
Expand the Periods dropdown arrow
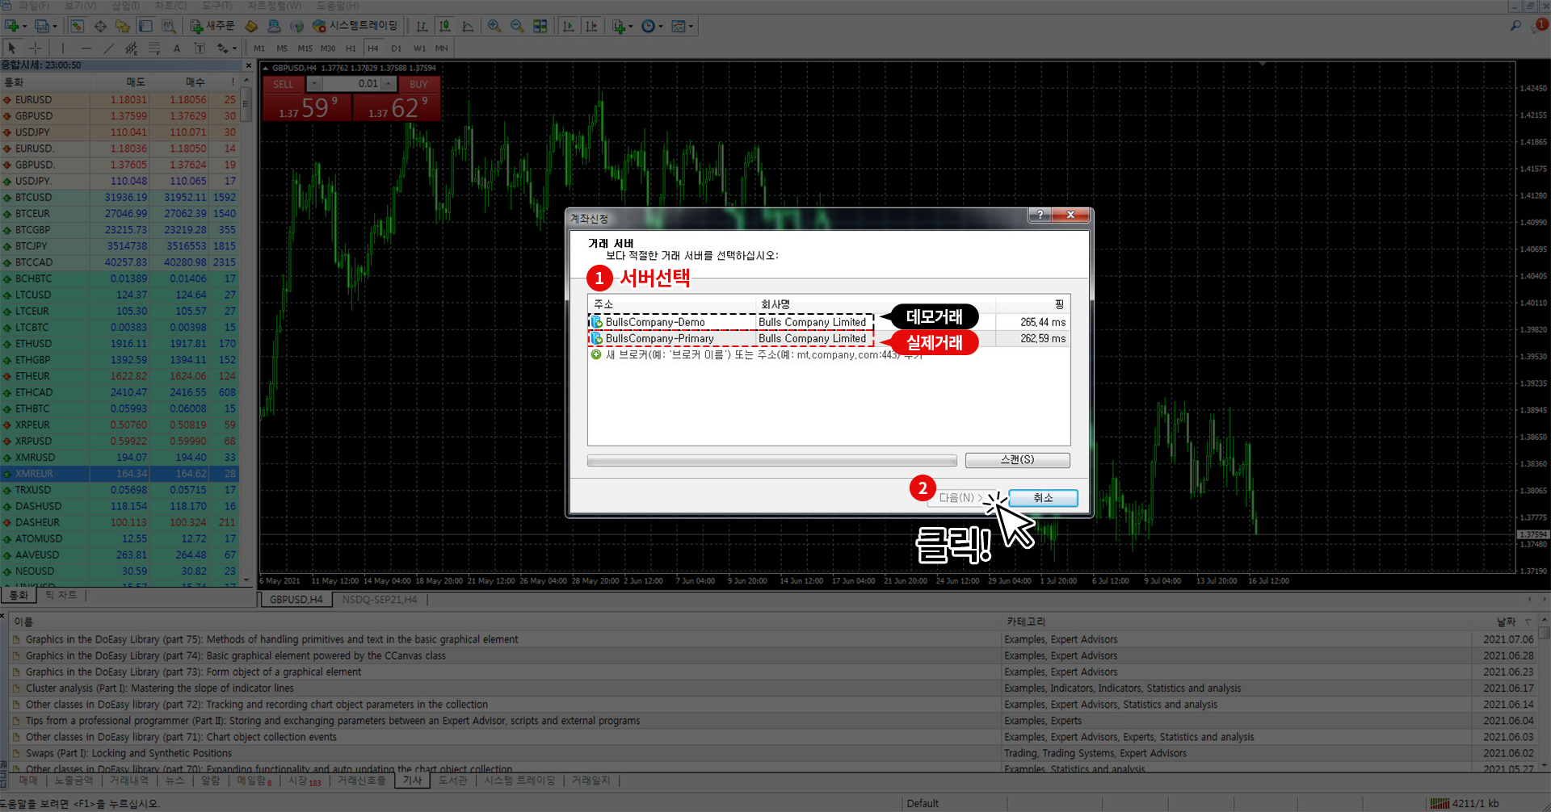click(661, 26)
